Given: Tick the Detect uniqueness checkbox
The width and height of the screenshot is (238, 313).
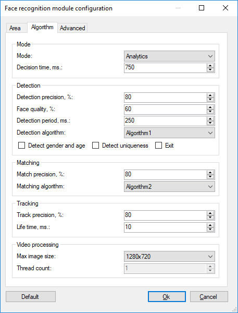Looking at the screenshot, I should tap(95, 146).
